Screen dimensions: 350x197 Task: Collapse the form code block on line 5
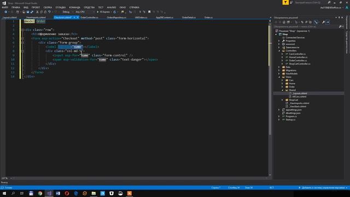pyautogui.click(x=22, y=38)
